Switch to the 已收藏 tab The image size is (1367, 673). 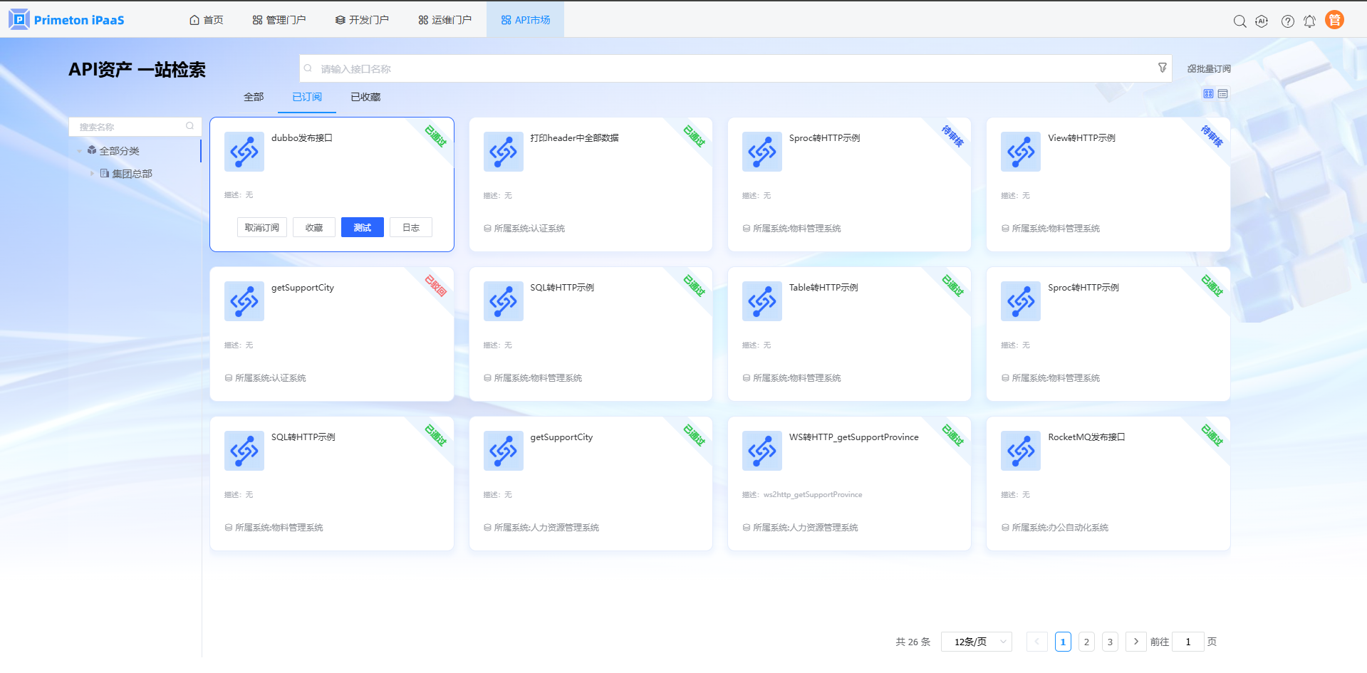pos(365,98)
